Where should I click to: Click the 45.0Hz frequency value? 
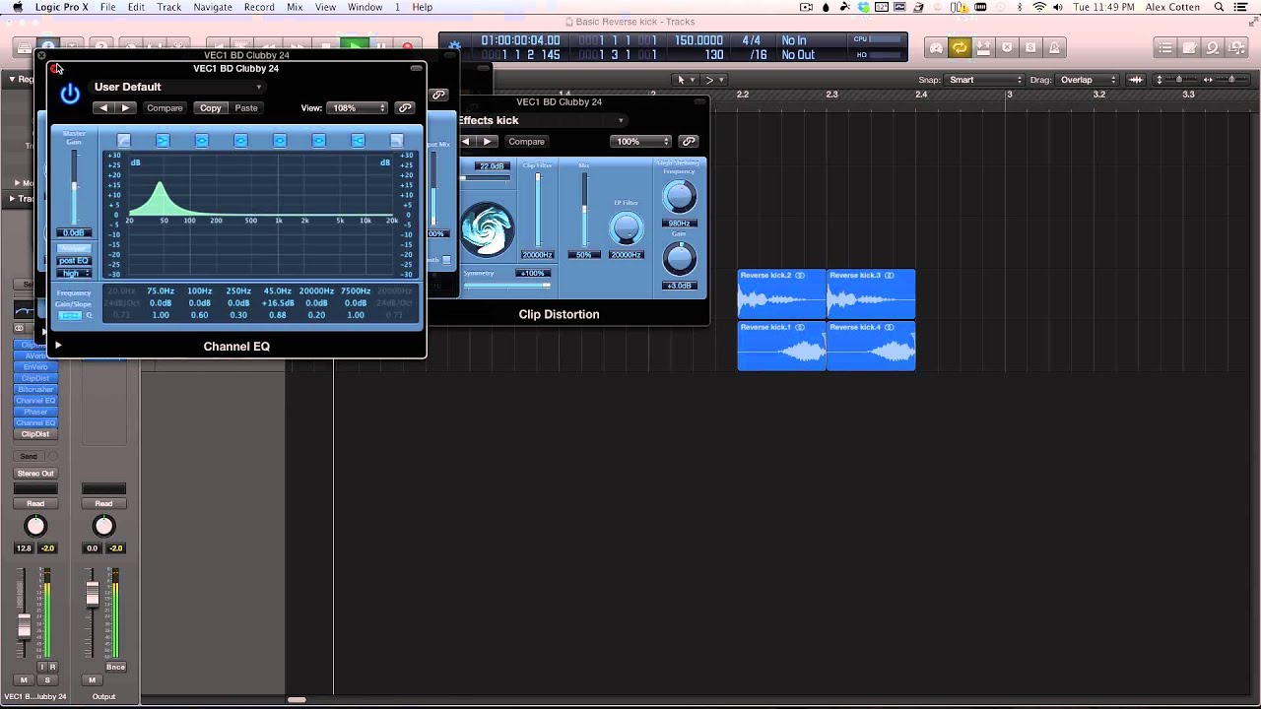[x=278, y=291]
